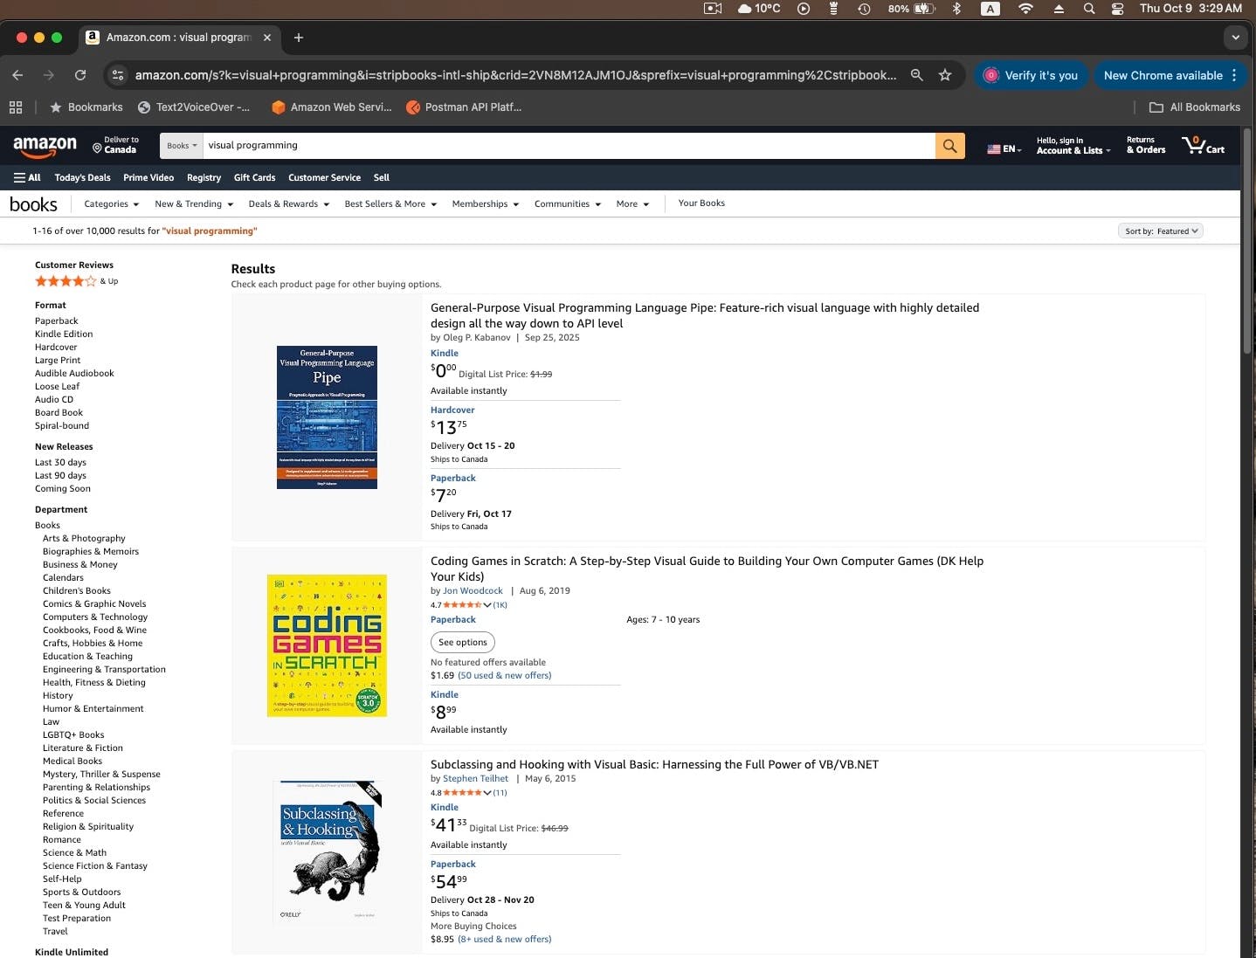Screen dimensions: 1256x958
Task: Open the All hamburger menu
Action: click(x=27, y=177)
